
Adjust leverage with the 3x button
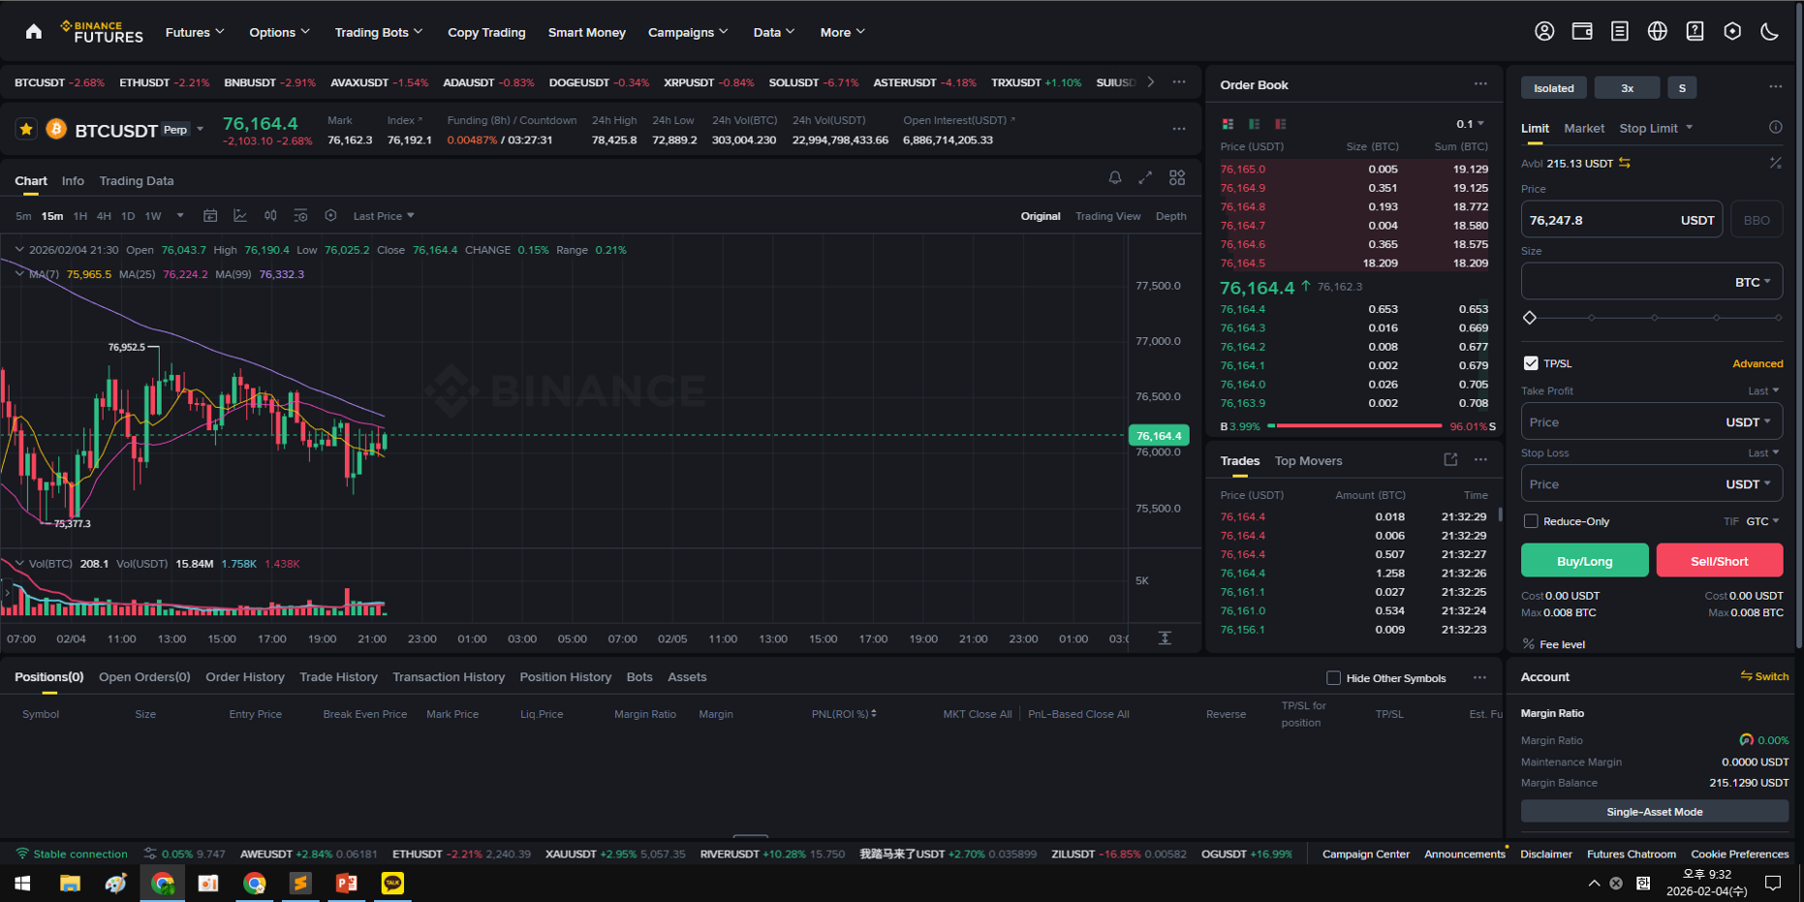point(1627,88)
